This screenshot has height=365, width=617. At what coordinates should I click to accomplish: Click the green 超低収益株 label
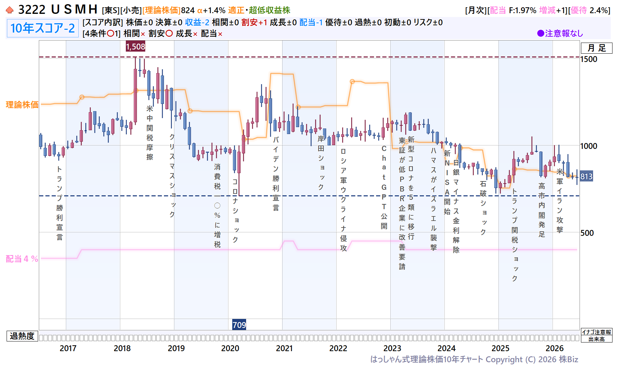point(269,10)
